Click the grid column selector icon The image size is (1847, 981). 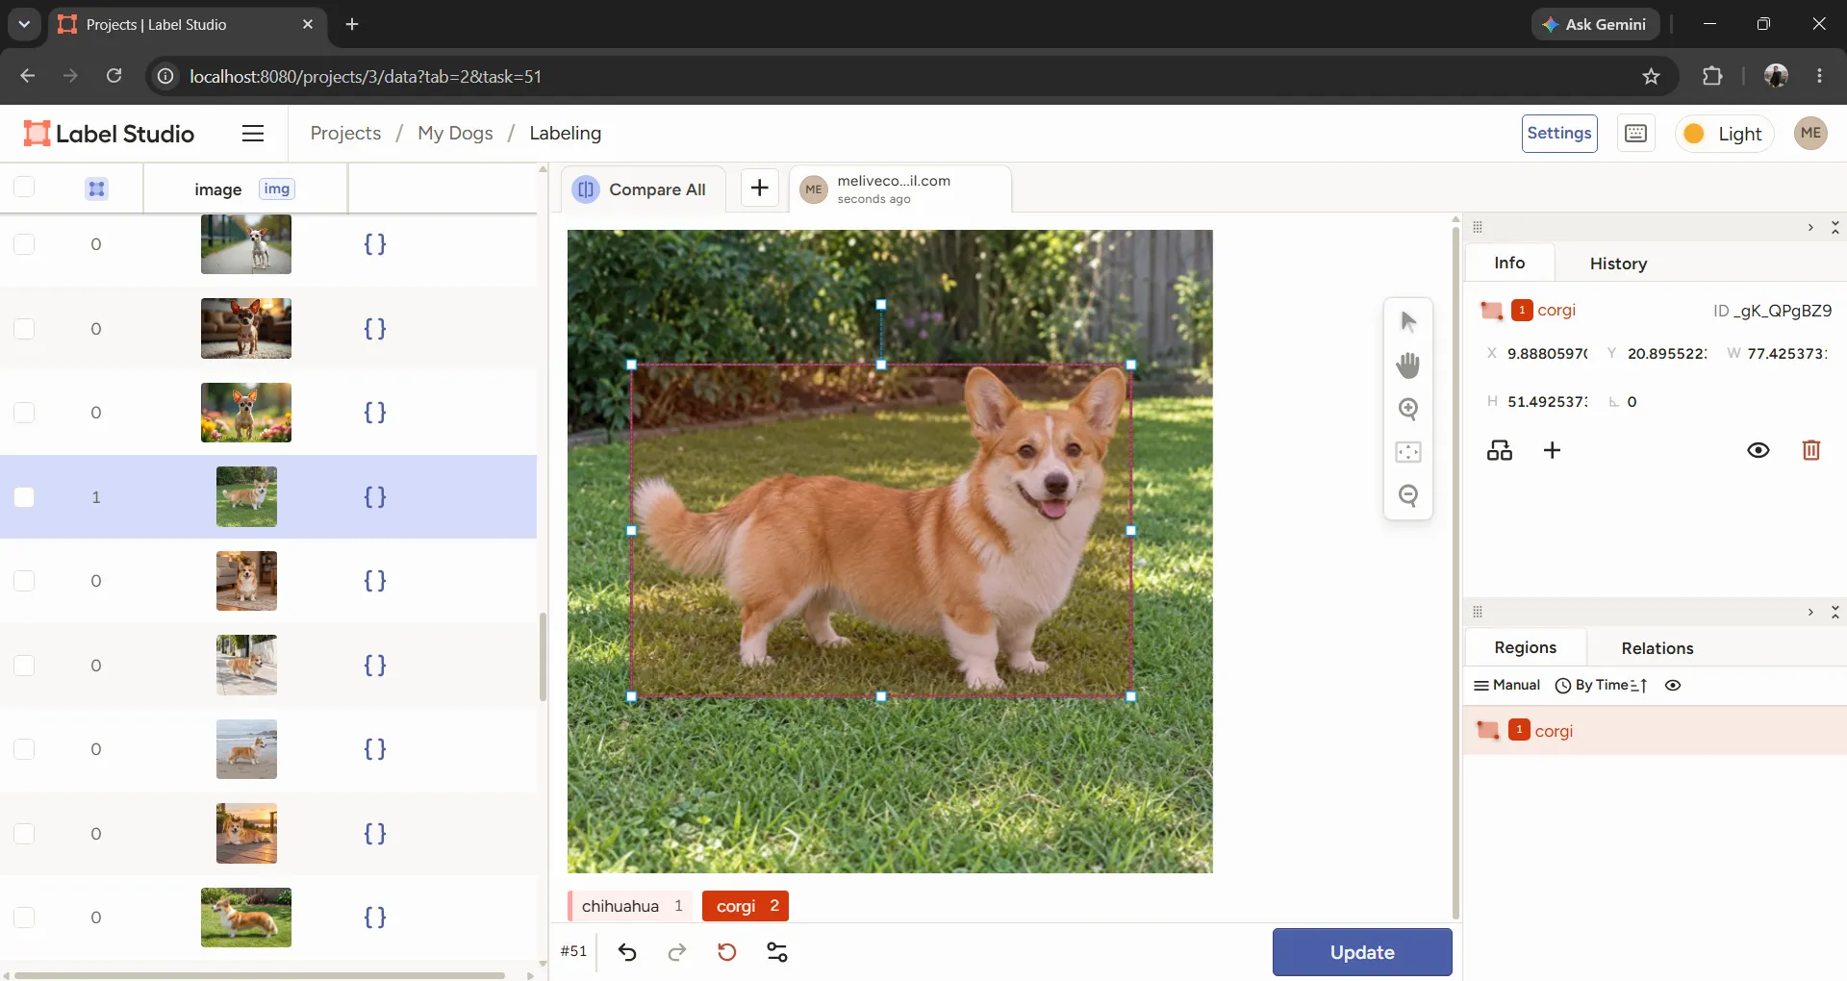coord(97,189)
